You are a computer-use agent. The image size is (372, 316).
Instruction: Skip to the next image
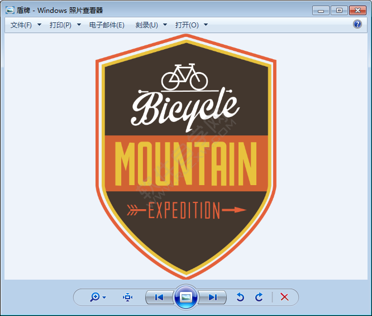[x=213, y=297]
